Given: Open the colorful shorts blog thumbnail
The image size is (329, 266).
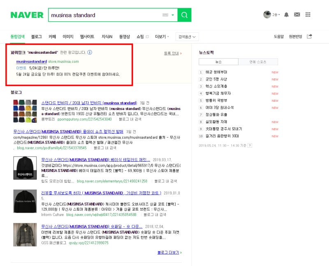Looking at the screenshot, I should 25,111.
